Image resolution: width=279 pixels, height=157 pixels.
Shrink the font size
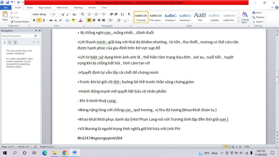(x=68, y=14)
